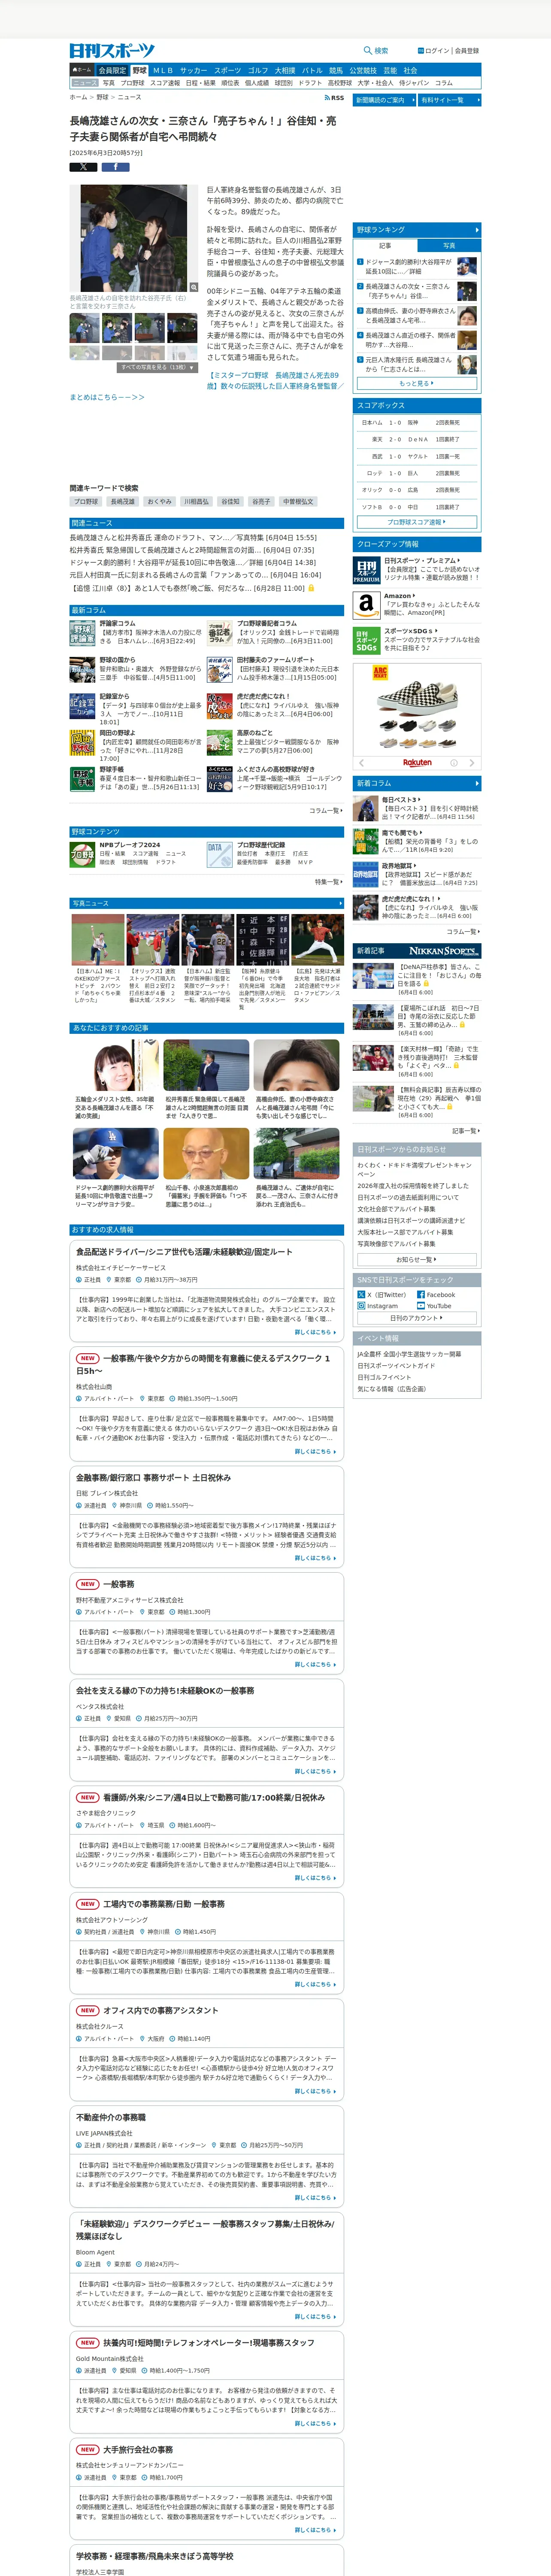The height and width of the screenshot is (2576, 551).
Task: Click the ログイン login icon link
Action: 420,51
